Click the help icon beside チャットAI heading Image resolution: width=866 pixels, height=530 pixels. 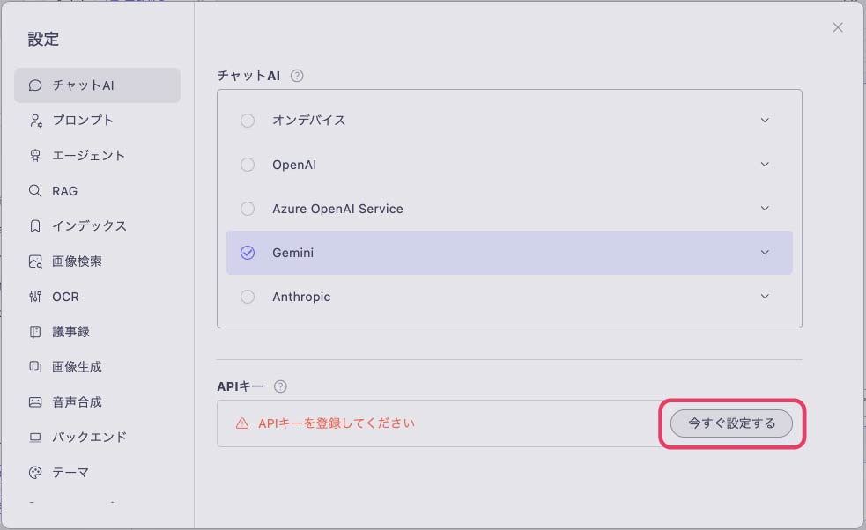pos(297,76)
